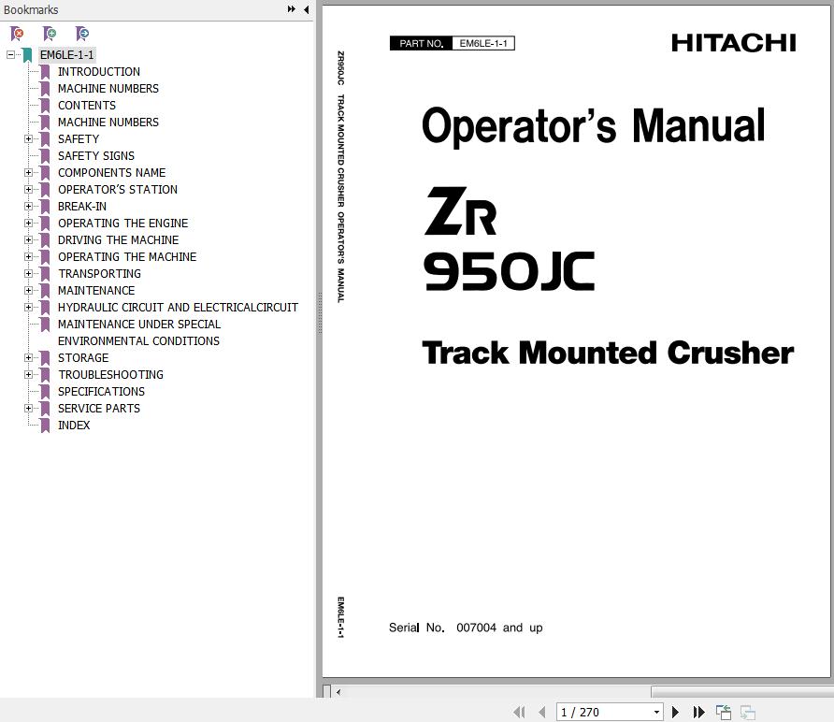Screen dimensions: 834x722
Task: Select the SERVICE PARTS bookmark label
Action: pyautogui.click(x=99, y=408)
